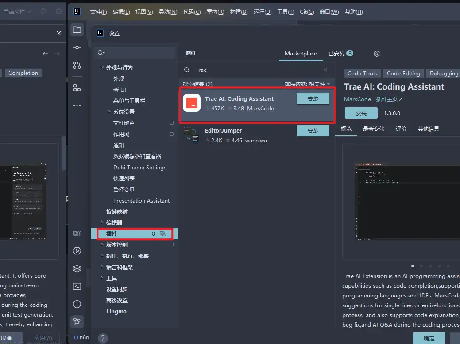Expand the 语言和框架 settings node
This screenshot has width=460, height=344.
click(x=102, y=267)
